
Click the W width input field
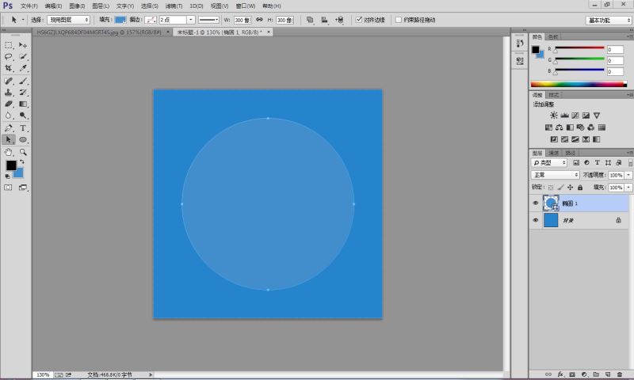[242, 20]
